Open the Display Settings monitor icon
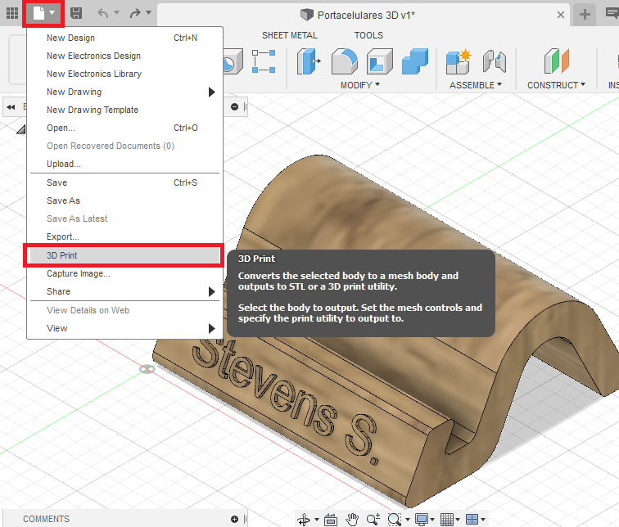 [x=422, y=520]
